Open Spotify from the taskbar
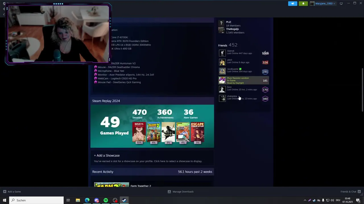Image resolution: width=364 pixels, height=204 pixels. (x=106, y=200)
